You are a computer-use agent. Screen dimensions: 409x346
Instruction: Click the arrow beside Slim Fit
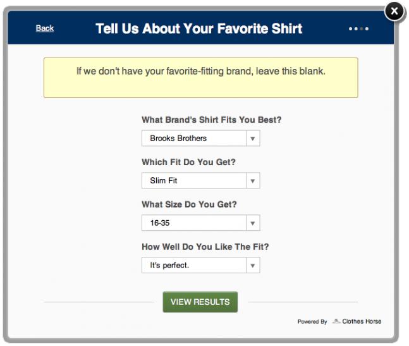253,181
